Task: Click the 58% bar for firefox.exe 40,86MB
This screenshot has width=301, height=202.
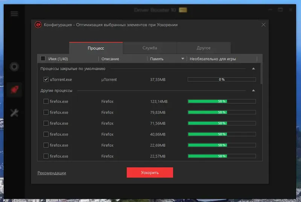Action: [x=222, y=134]
